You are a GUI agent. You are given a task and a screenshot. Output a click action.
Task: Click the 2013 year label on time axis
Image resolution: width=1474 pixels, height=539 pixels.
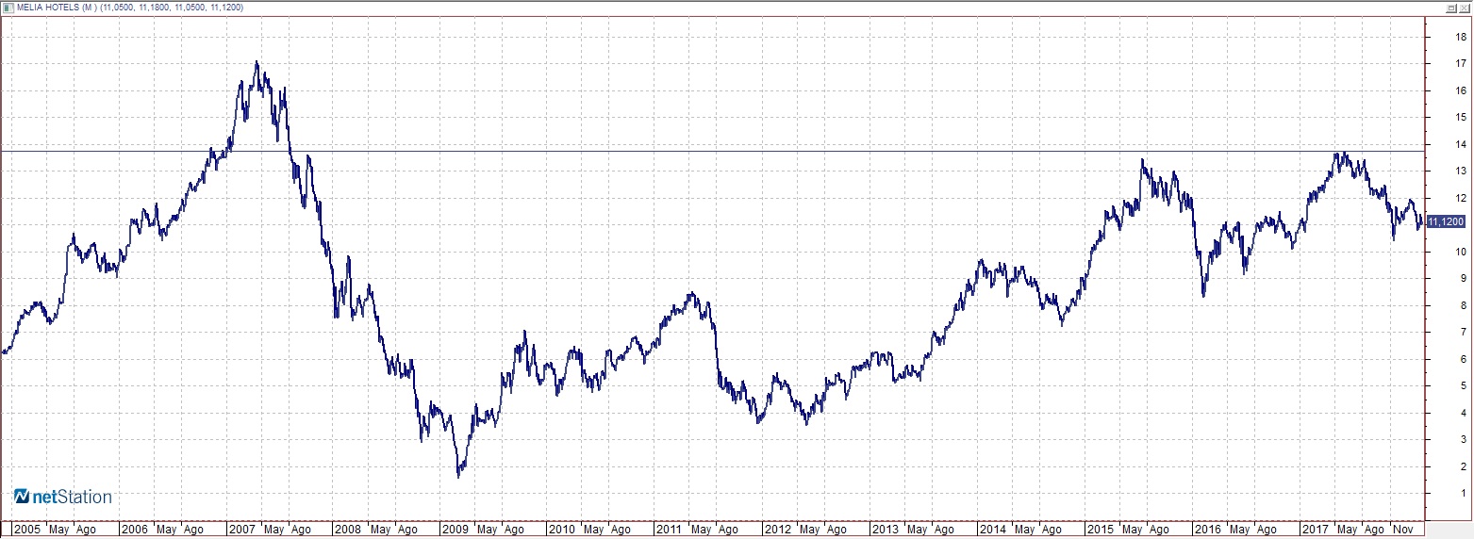[x=885, y=530]
